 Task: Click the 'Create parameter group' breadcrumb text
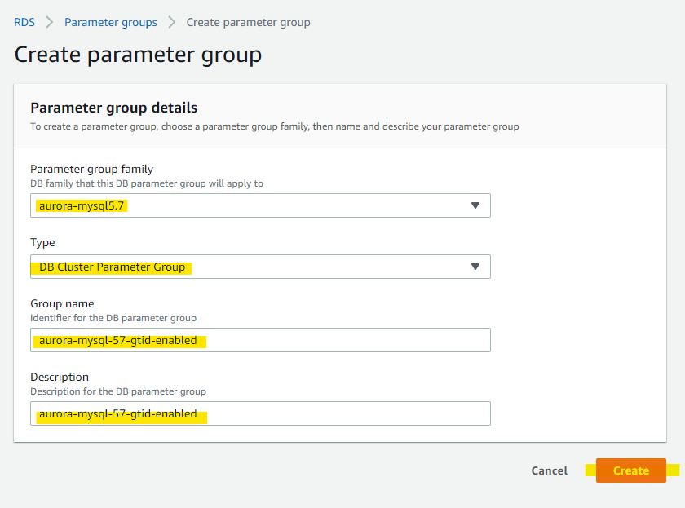coord(248,22)
